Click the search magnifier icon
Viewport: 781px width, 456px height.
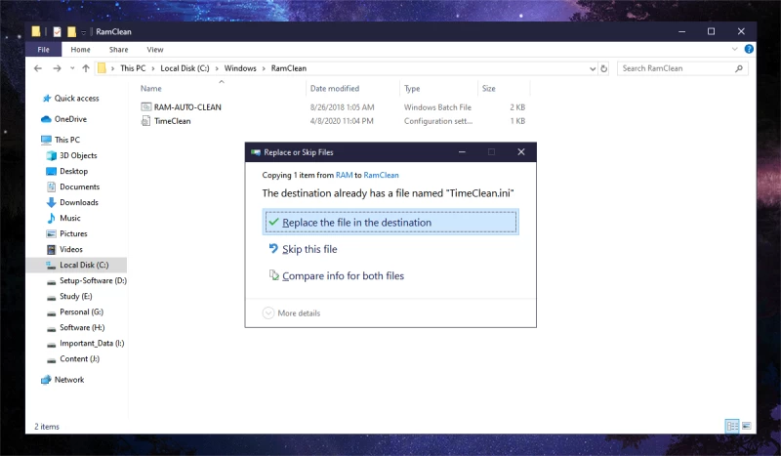pyautogui.click(x=739, y=68)
